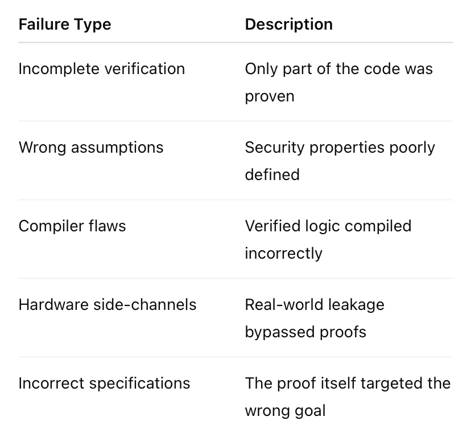
Task: Click 'bypassed proofs' in fourth row
Action: 305,332
